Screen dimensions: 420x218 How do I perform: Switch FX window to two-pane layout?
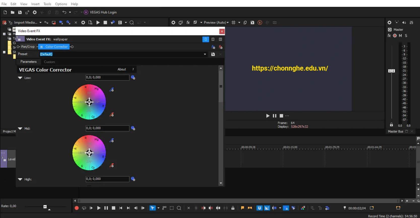click(213, 39)
